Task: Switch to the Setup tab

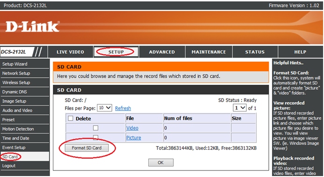Action: click(x=116, y=52)
